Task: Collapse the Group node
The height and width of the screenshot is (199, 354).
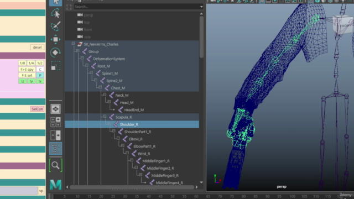Action: pyautogui.click(x=77, y=50)
